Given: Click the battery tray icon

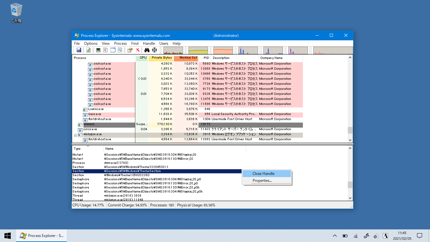Looking at the screenshot, I should pos(345,236).
